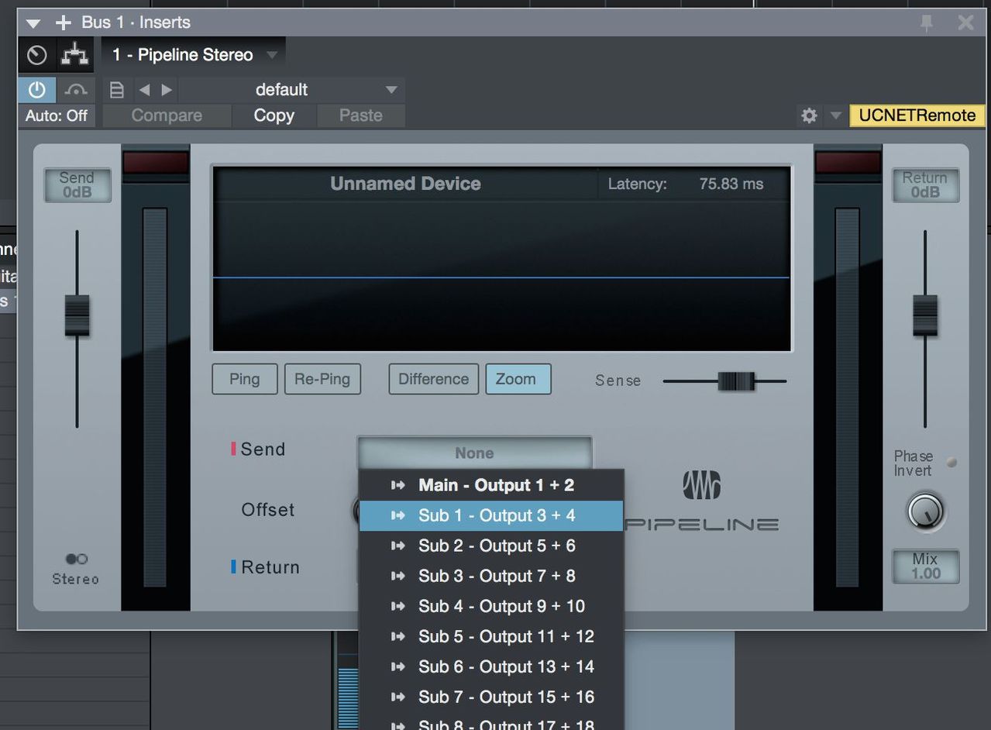Reset the Send meter clip indicator
Screen dimensions: 991x730
156,162
